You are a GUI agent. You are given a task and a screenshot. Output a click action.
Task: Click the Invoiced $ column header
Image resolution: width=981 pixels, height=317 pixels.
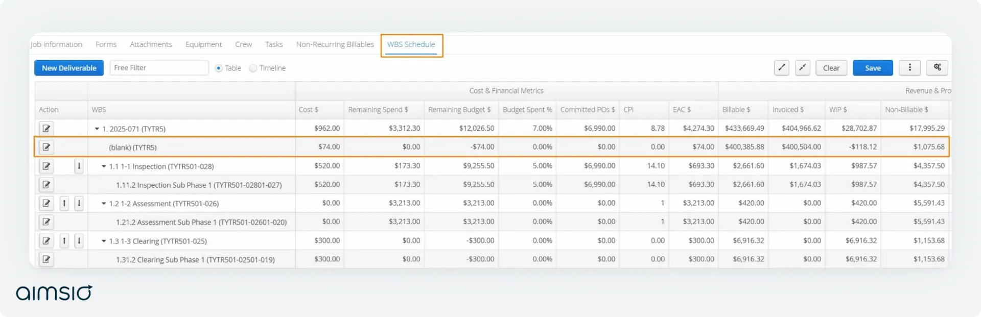click(x=797, y=110)
